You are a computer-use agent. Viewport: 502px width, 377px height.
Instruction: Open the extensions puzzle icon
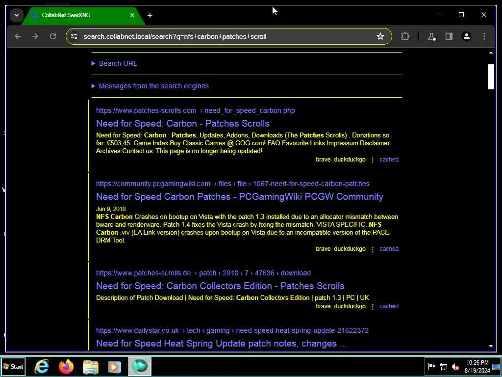(x=405, y=36)
